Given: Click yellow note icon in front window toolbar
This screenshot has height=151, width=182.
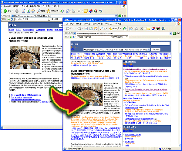Looking at the screenshot, I should click(148, 28).
